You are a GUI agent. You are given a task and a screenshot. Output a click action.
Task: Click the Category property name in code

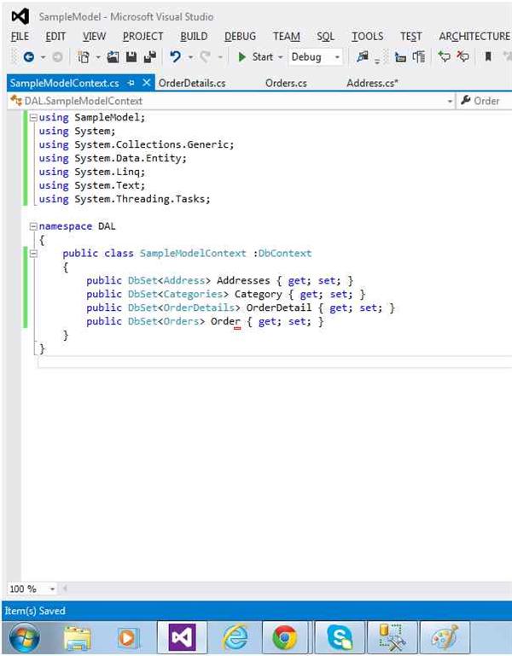click(258, 294)
